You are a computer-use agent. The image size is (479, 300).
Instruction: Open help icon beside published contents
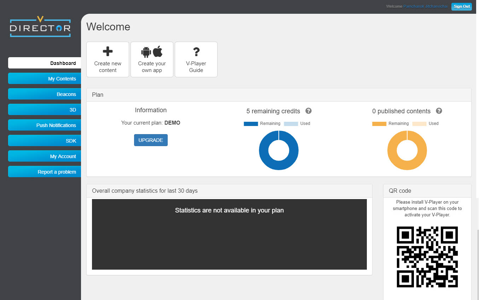click(439, 111)
